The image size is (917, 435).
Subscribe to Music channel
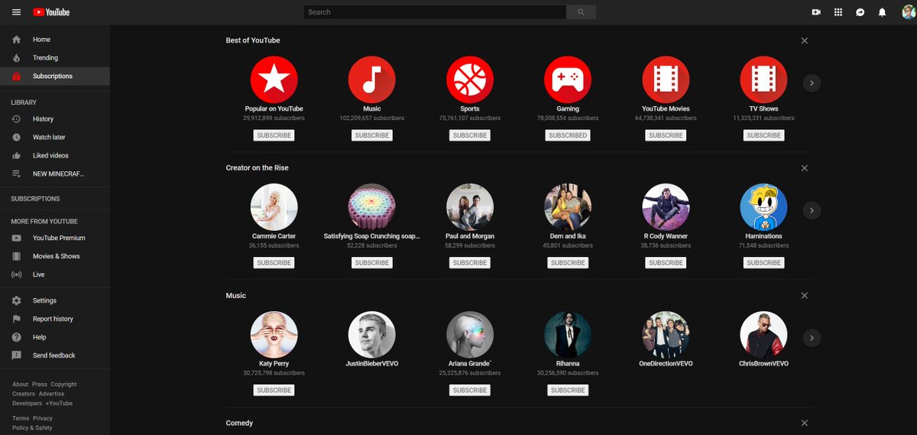371,135
